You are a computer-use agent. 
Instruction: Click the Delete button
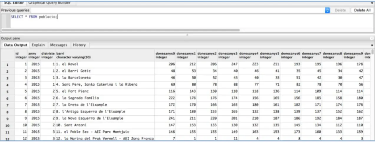click(340, 10)
